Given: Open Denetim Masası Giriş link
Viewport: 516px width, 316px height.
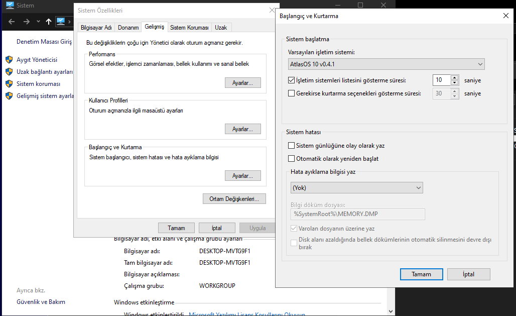Looking at the screenshot, I should click(44, 42).
